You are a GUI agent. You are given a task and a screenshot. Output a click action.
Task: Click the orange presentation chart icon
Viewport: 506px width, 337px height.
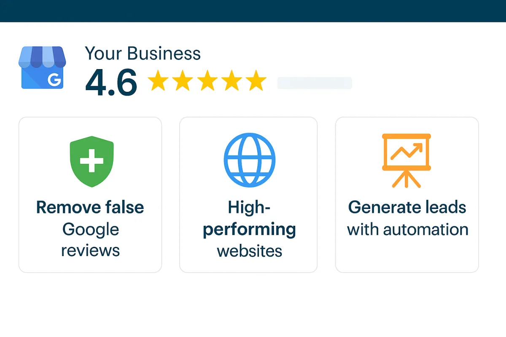pos(406,160)
